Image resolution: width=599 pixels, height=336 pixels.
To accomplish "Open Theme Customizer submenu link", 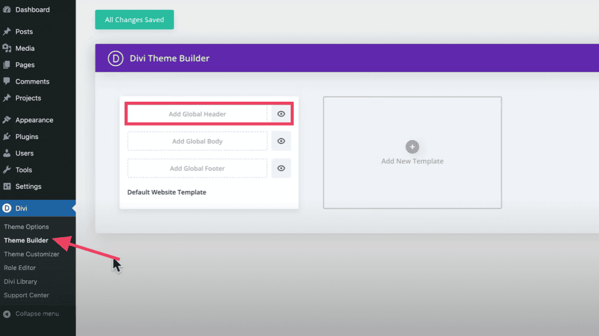I will point(32,254).
